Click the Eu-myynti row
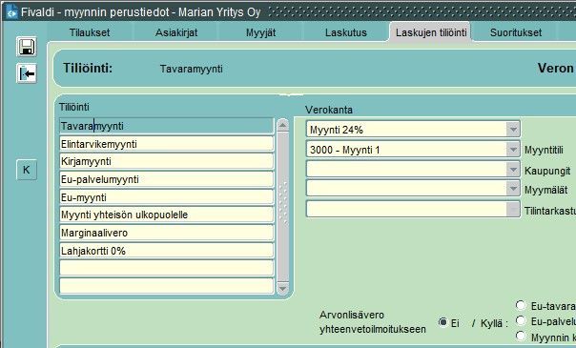This screenshot has width=576, height=348. tap(166, 197)
